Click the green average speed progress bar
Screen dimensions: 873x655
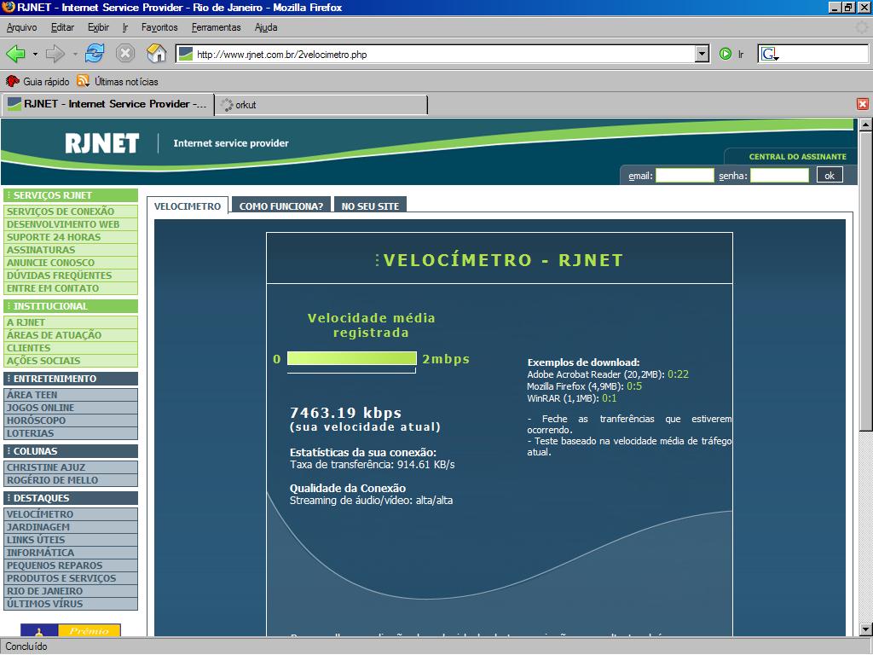352,359
